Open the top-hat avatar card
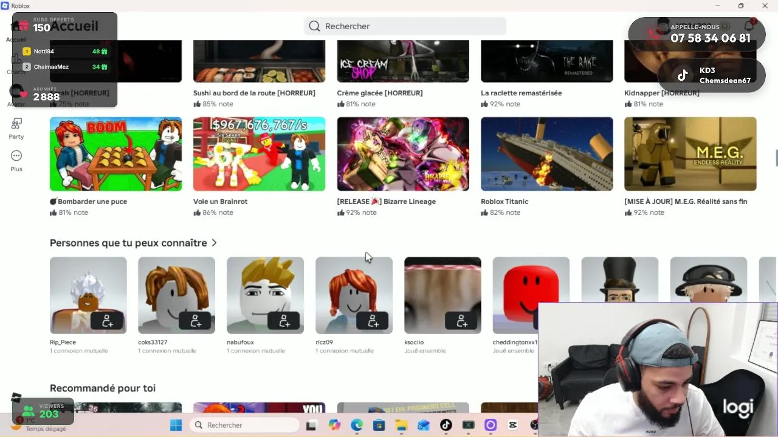 619,279
